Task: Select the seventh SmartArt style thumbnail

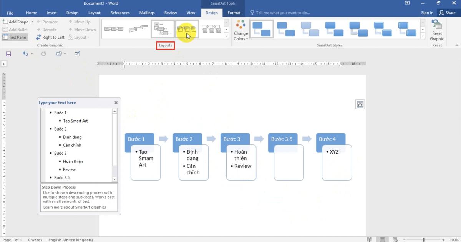Action: [x=407, y=29]
